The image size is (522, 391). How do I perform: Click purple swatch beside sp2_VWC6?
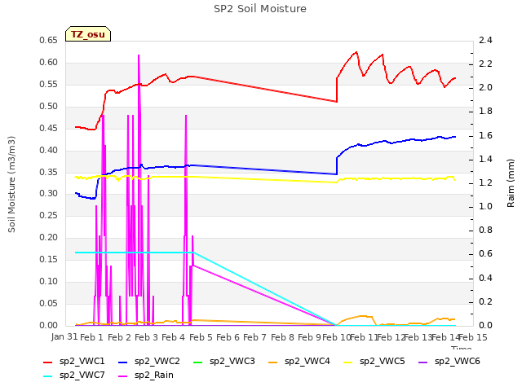[423, 362]
